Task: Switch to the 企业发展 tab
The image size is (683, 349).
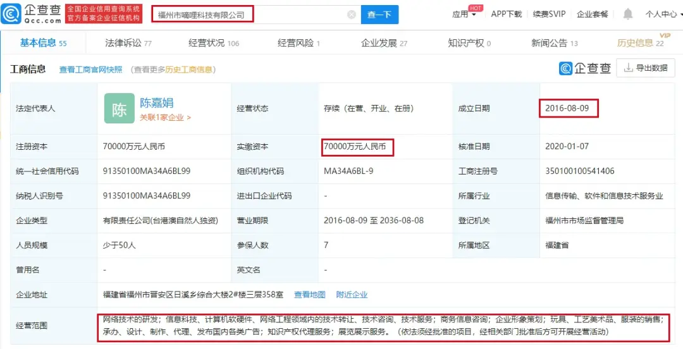Action: 385,43
